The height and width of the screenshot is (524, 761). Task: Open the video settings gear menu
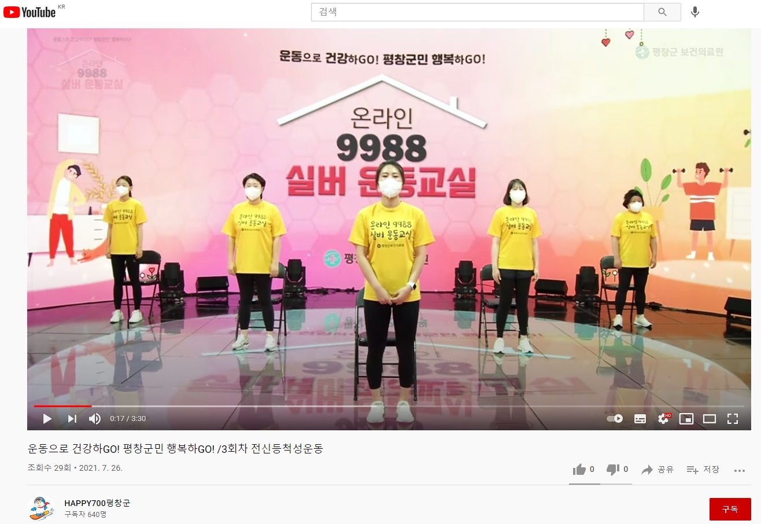click(664, 419)
